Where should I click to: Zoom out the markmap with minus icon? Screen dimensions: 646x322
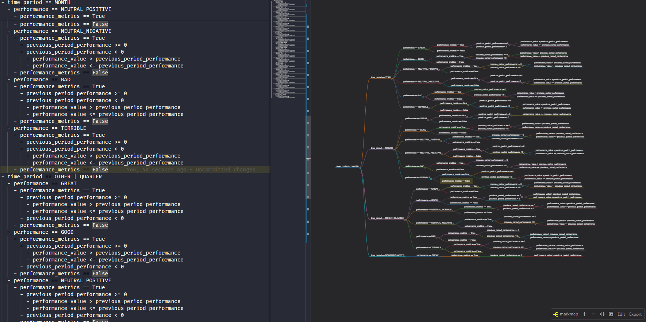click(x=593, y=314)
